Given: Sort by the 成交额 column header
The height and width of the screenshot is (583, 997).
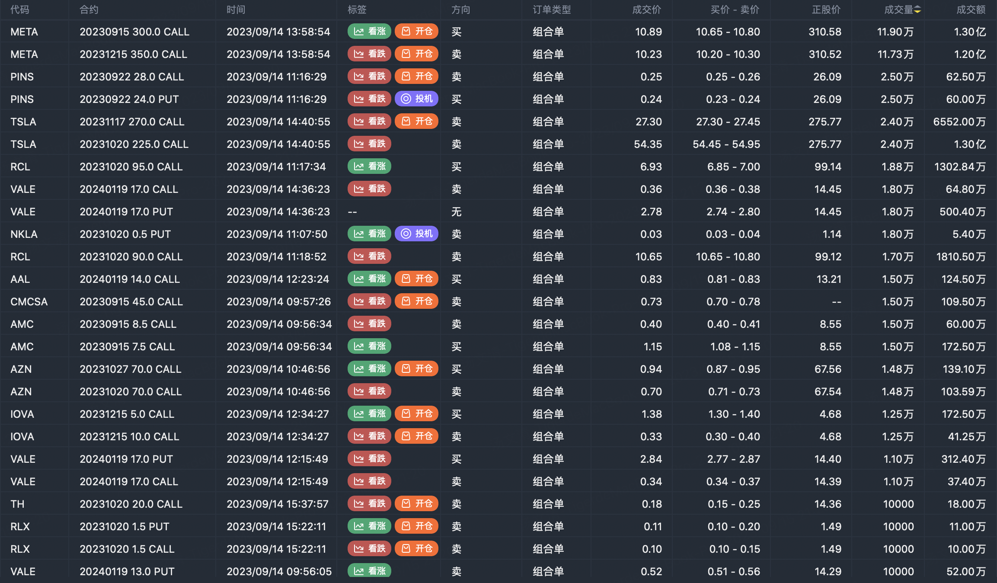Looking at the screenshot, I should [971, 10].
